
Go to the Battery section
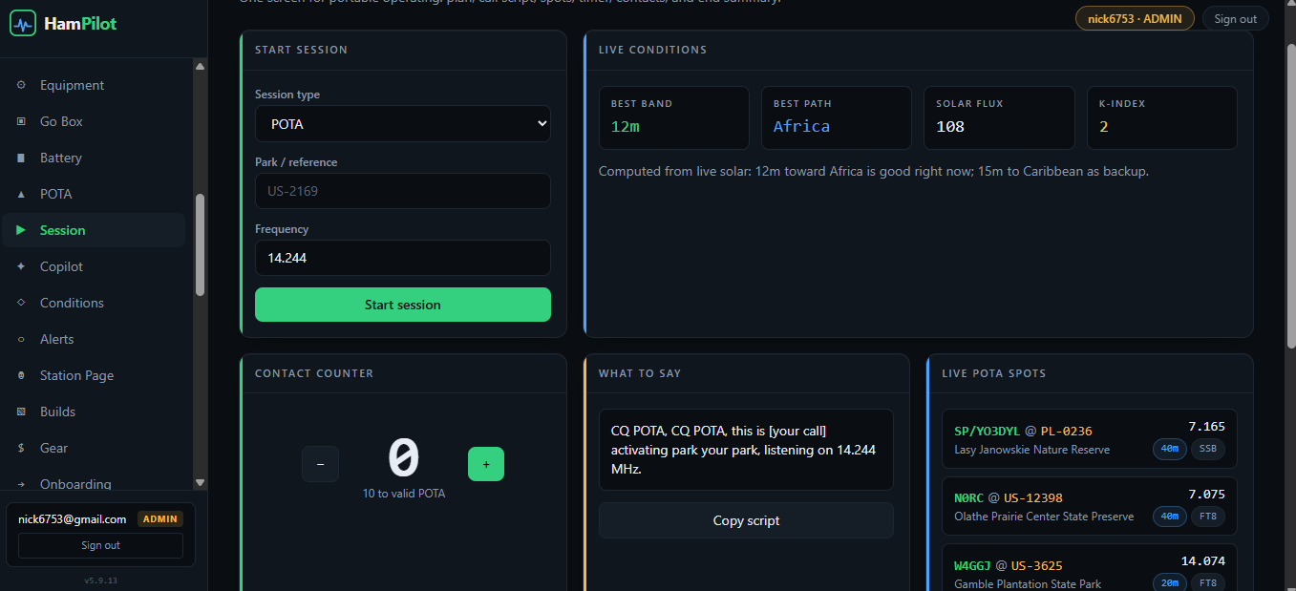point(94,158)
